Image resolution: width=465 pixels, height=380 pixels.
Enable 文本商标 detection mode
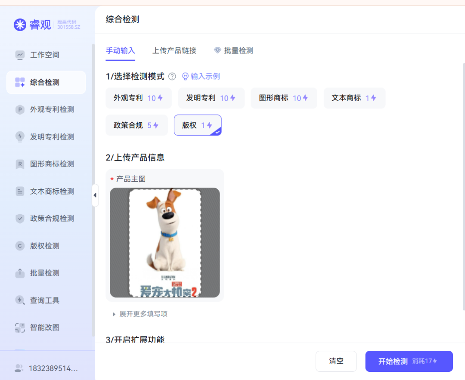pyautogui.click(x=354, y=98)
